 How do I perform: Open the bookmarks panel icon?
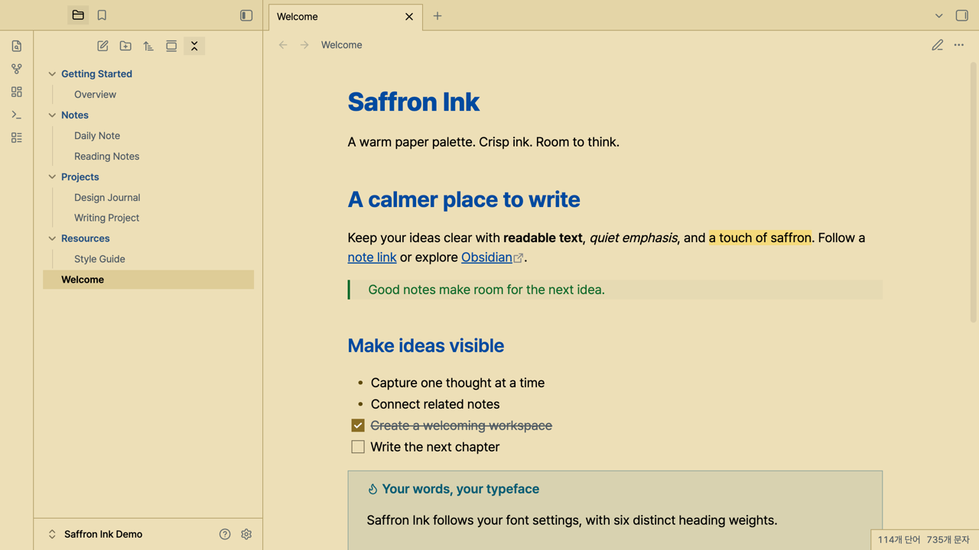pyautogui.click(x=102, y=15)
